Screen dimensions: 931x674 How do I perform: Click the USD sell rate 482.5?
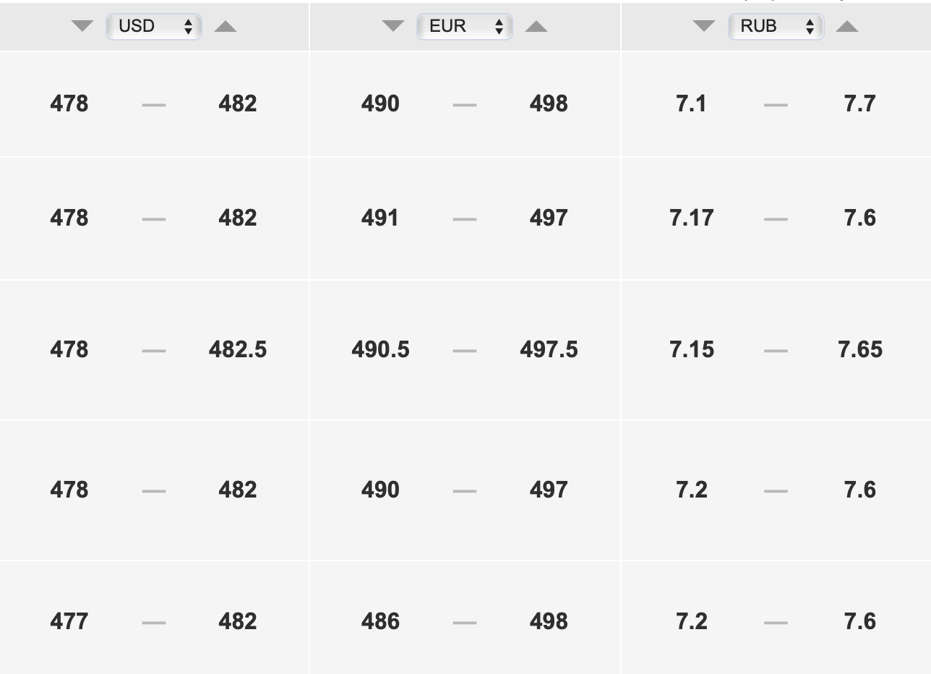[238, 349]
